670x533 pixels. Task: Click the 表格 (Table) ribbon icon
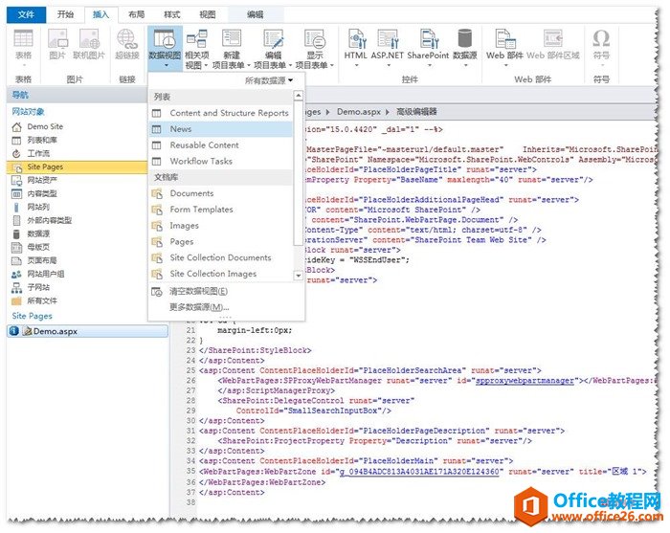click(x=23, y=39)
